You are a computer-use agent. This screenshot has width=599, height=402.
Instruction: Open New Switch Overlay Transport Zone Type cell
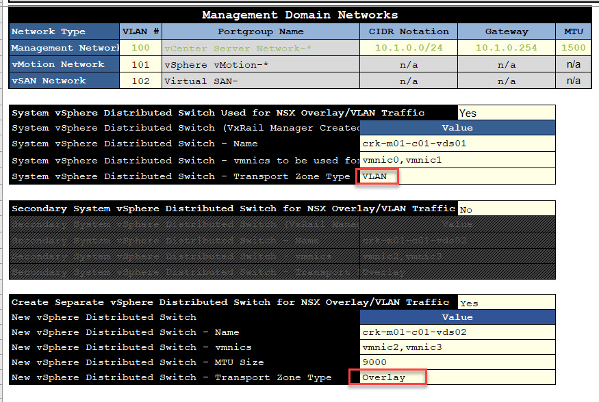(x=457, y=377)
